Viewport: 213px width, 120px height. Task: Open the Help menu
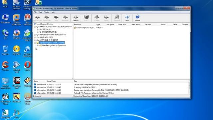53,12
